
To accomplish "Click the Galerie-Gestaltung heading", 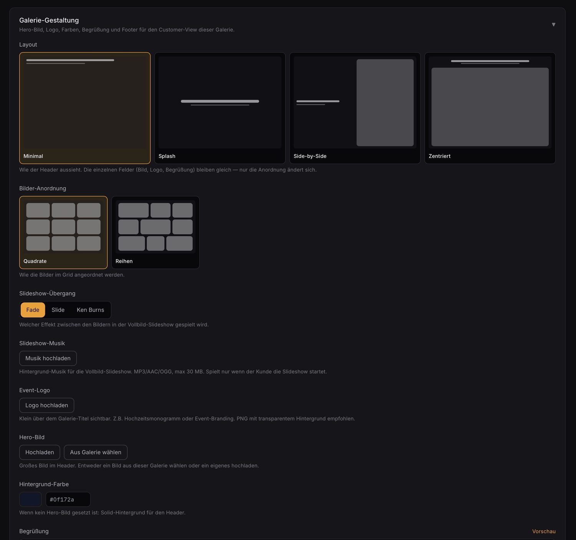I will point(49,20).
